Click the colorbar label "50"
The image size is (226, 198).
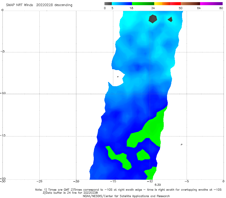pyautogui.click(x=180, y=8)
